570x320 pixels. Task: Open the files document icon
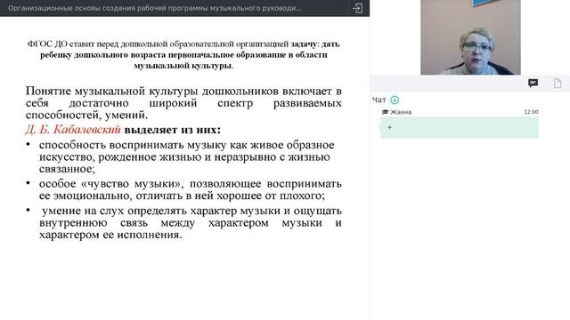pyautogui.click(x=558, y=84)
